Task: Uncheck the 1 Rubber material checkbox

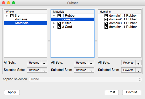Action: (x=59, y=16)
